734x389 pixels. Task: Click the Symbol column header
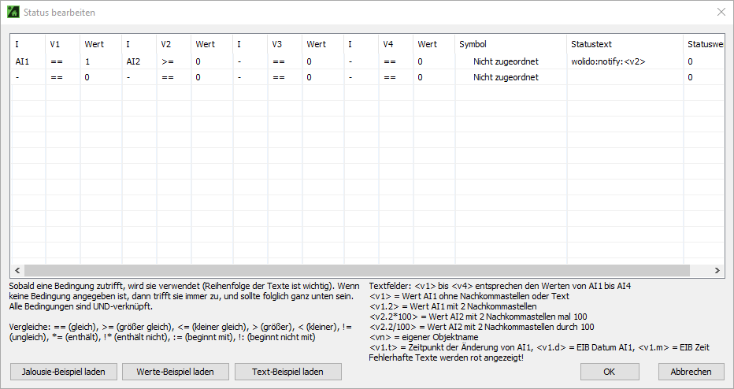pyautogui.click(x=510, y=44)
